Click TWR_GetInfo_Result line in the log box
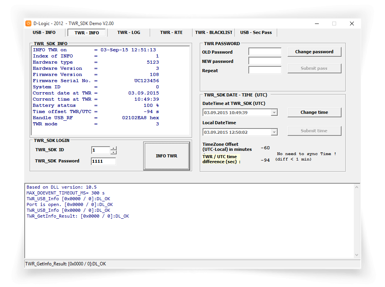 78,216
